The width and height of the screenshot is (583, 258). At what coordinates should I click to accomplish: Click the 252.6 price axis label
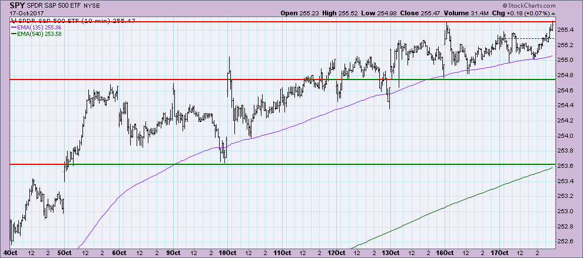(x=567, y=242)
